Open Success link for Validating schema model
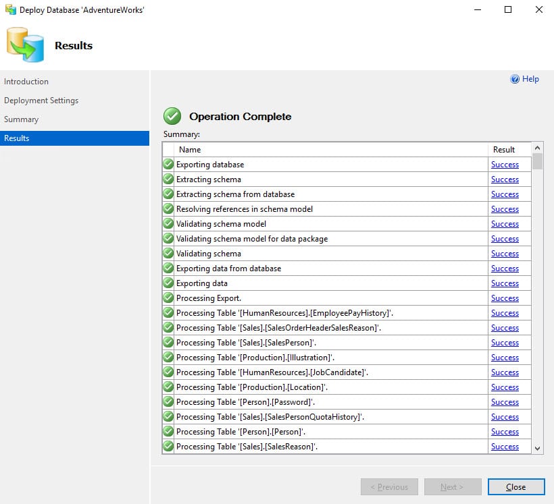554x504 pixels. click(505, 224)
